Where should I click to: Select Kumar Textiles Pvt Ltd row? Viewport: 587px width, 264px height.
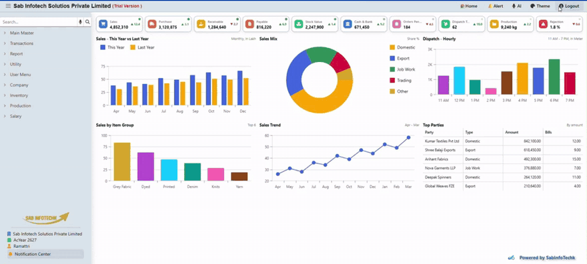tap(503, 141)
